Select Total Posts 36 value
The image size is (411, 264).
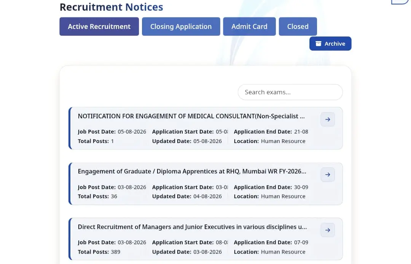click(114, 196)
